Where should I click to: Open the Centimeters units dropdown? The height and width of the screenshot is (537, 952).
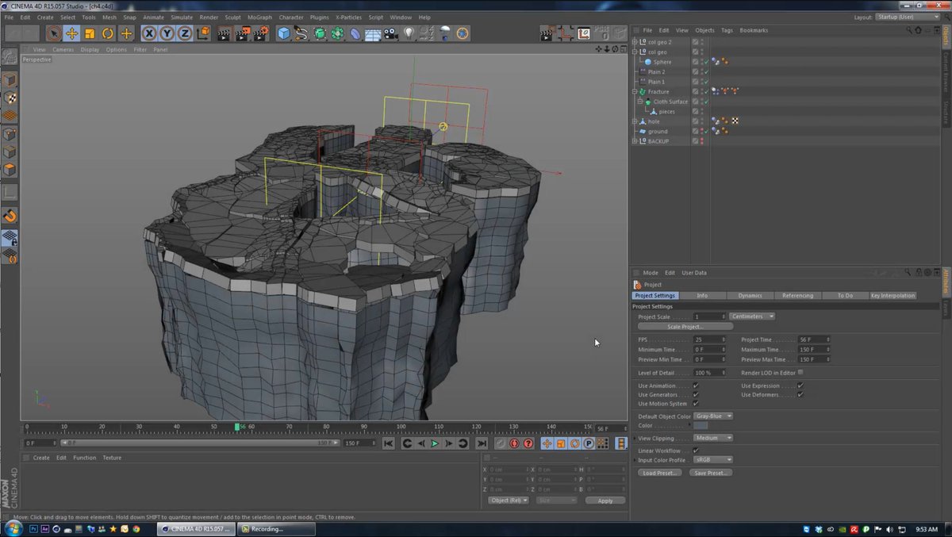tap(750, 316)
